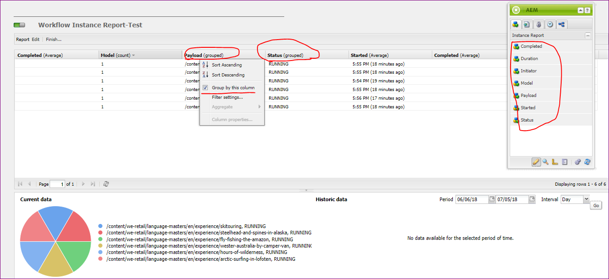Select the sitemap icon in the AEM toolbar
This screenshot has width=609, height=279.
click(x=561, y=24)
